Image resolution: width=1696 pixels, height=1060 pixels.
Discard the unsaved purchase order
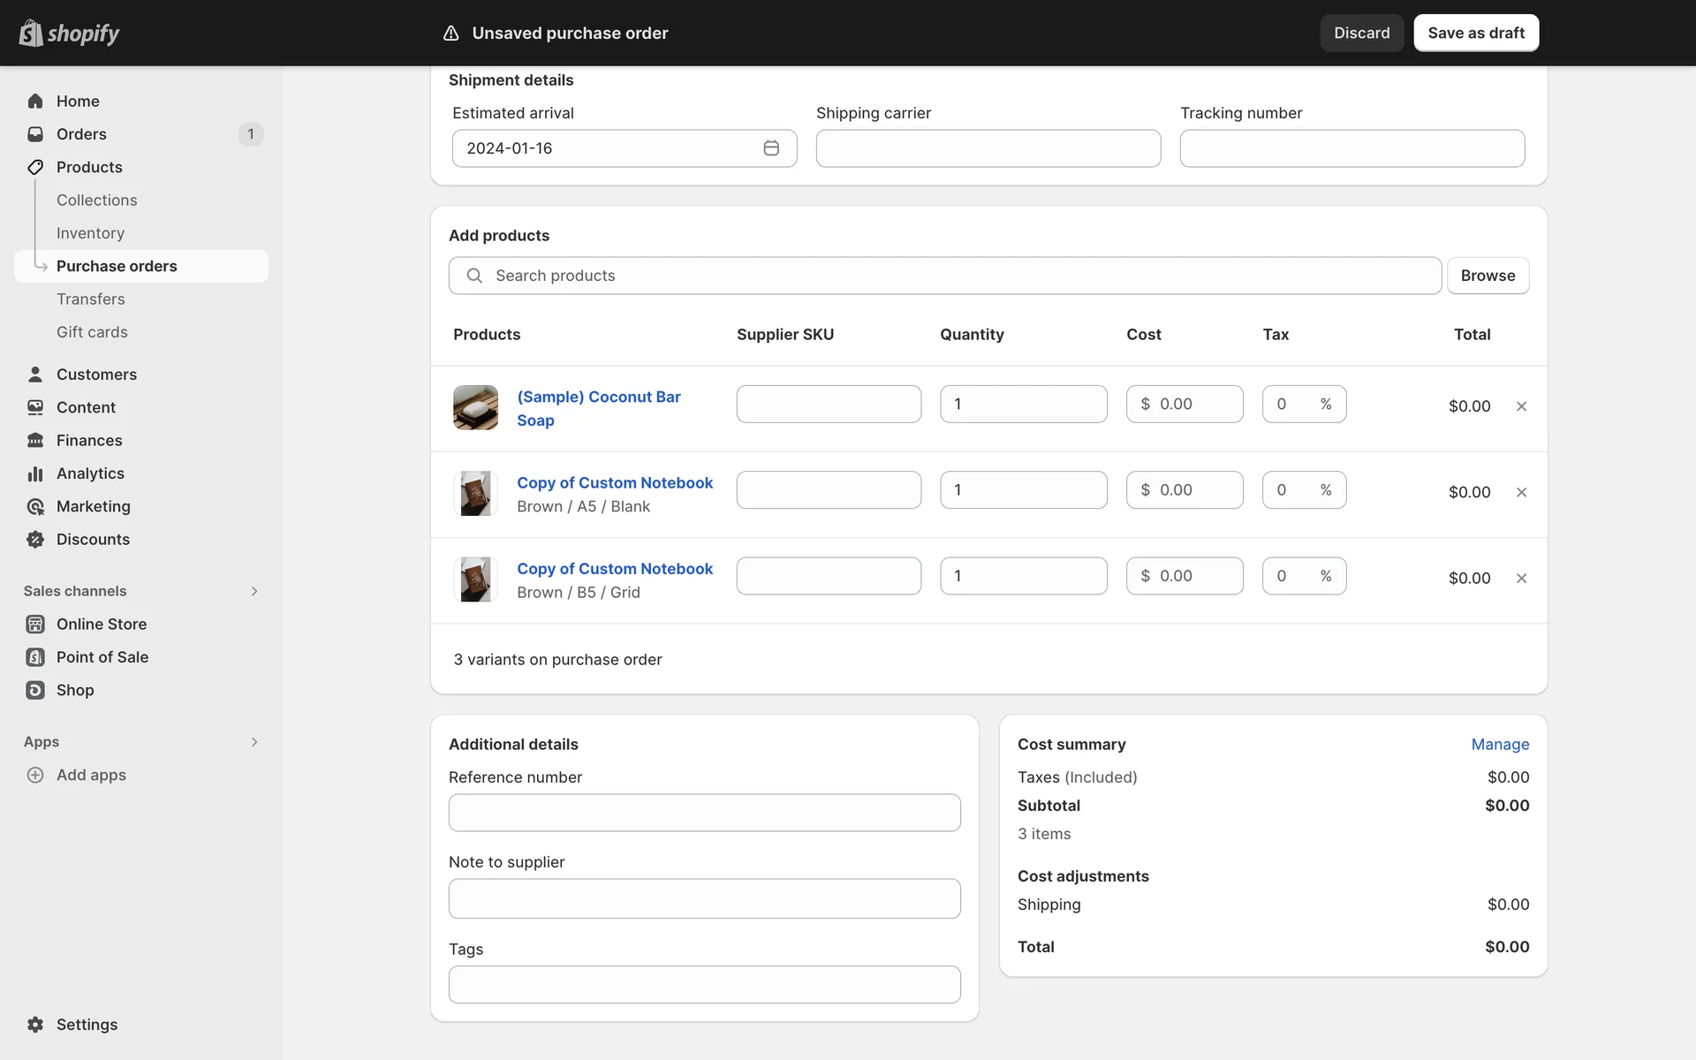(1360, 33)
